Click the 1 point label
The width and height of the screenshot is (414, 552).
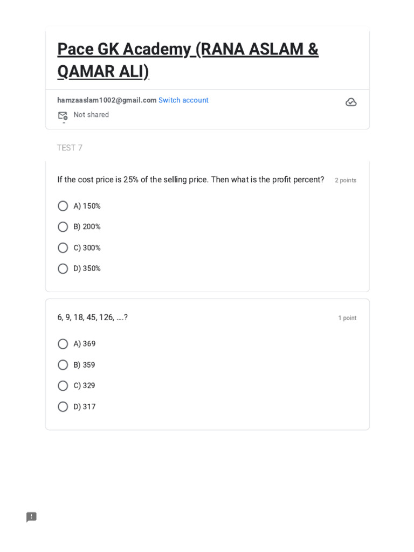[347, 318]
